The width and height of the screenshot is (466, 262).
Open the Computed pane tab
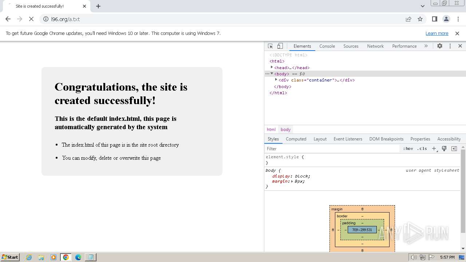[x=296, y=139]
